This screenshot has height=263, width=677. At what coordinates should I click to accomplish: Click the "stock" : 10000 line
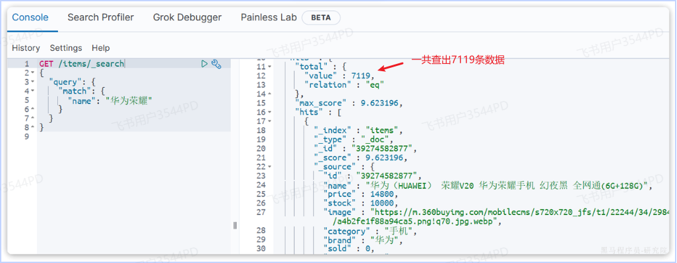click(360, 203)
